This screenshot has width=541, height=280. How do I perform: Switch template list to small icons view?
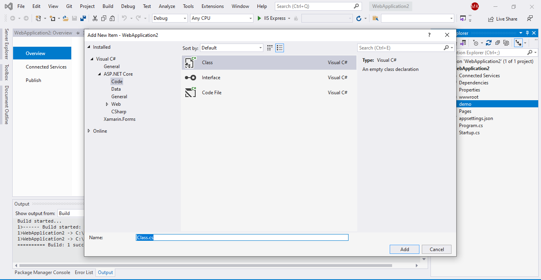coord(280,48)
